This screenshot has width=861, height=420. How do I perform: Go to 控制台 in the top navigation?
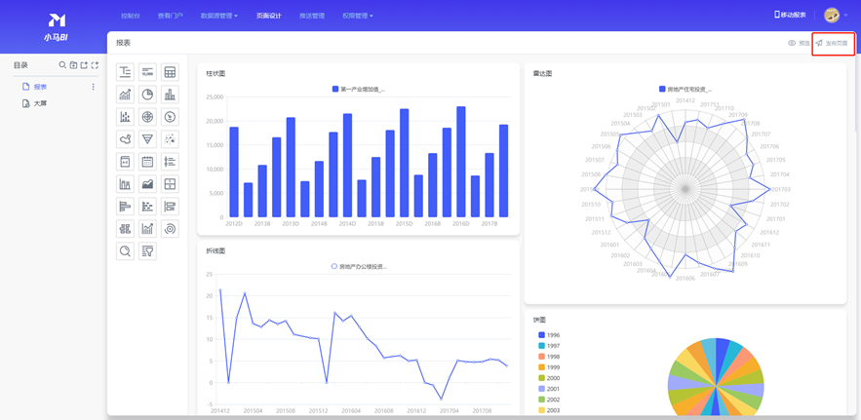(131, 16)
